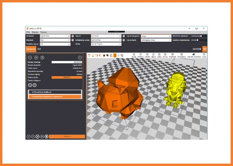Click the bottom 100% progress bar
The height and width of the screenshot is (166, 233).
[x=67, y=137]
